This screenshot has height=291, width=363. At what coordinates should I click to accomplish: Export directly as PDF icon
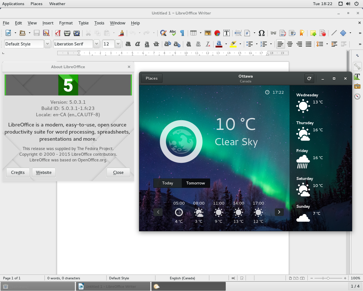[x=58, y=33]
